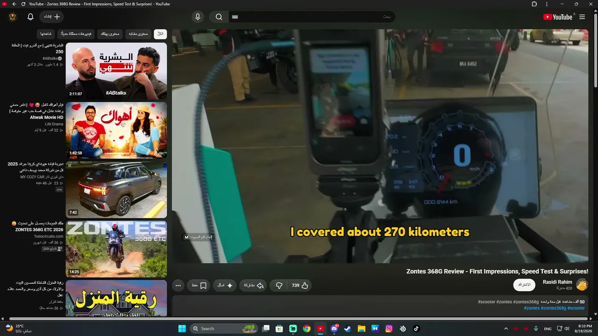The width and height of the screenshot is (598, 336).
Task: Select the watched (شاهدتها) filter chip
Action: pyautogui.click(x=46, y=34)
